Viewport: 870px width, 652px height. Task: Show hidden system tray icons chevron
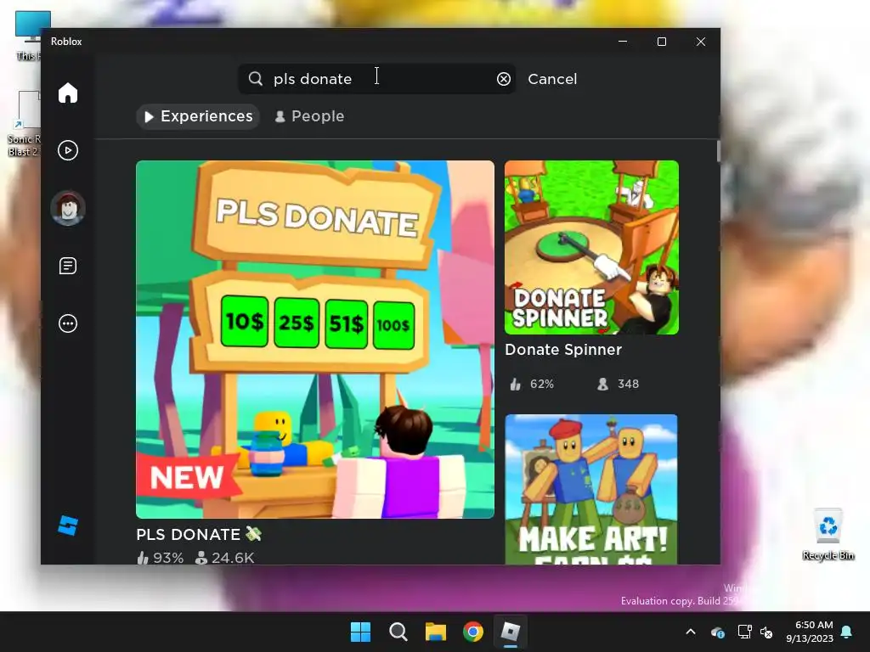[x=691, y=632]
